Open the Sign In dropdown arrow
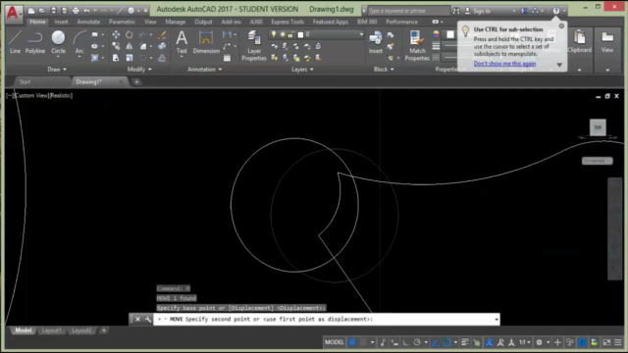The width and height of the screenshot is (628, 353). tap(514, 11)
